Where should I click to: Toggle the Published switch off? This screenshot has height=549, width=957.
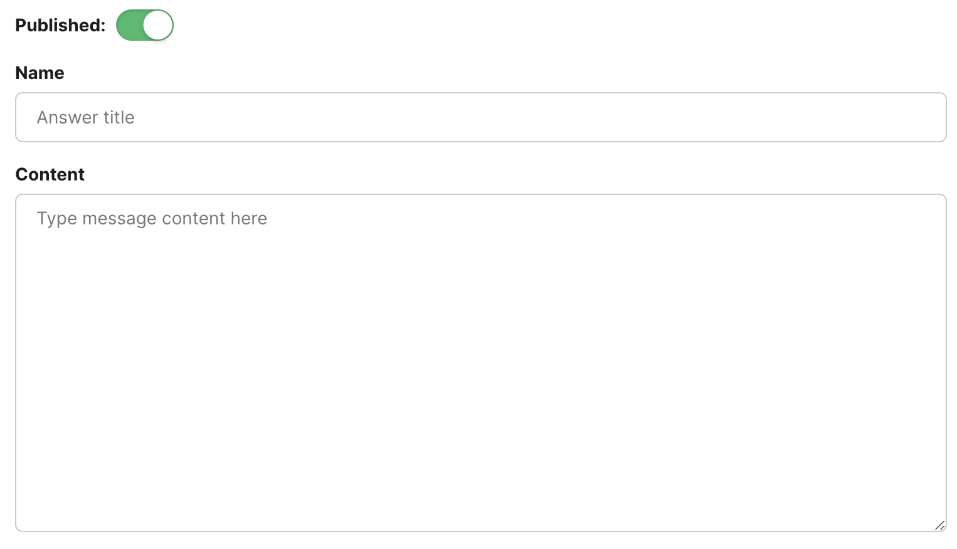click(x=145, y=25)
